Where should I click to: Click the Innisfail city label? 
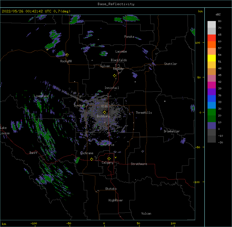point(112,88)
